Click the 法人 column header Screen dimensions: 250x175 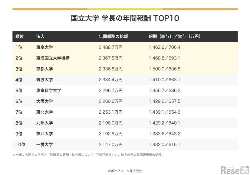40,37
